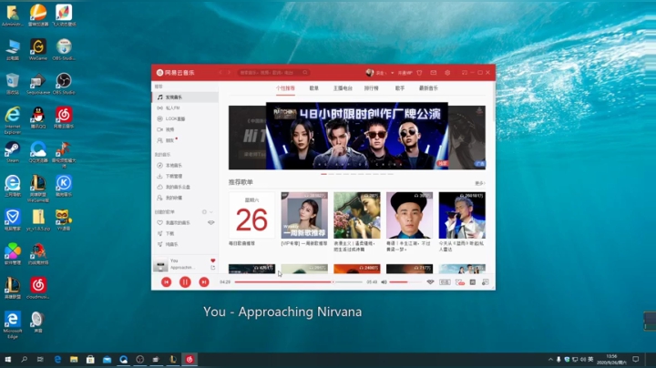Open My Music Cloud Disk (我的音乐云盘)

pos(185,187)
